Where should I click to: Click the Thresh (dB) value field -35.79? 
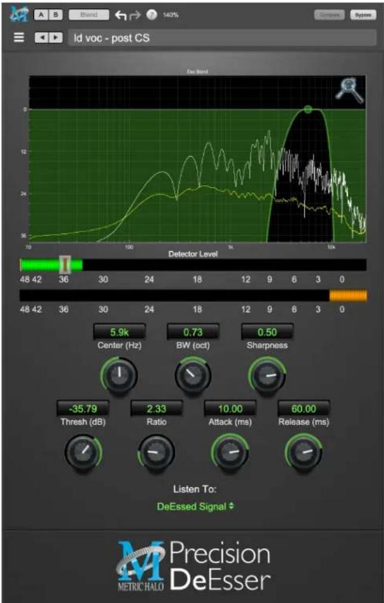(x=82, y=408)
